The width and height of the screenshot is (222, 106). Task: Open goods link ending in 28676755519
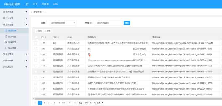coord(183,43)
